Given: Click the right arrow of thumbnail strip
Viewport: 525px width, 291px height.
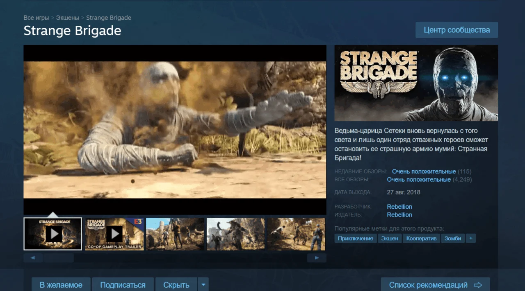Looking at the screenshot, I should 317,258.
